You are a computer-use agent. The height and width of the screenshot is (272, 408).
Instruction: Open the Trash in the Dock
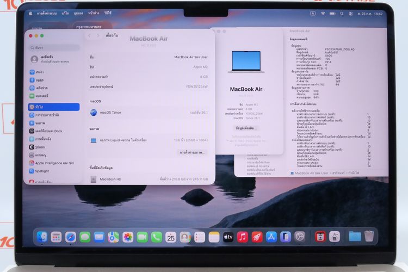369,237
